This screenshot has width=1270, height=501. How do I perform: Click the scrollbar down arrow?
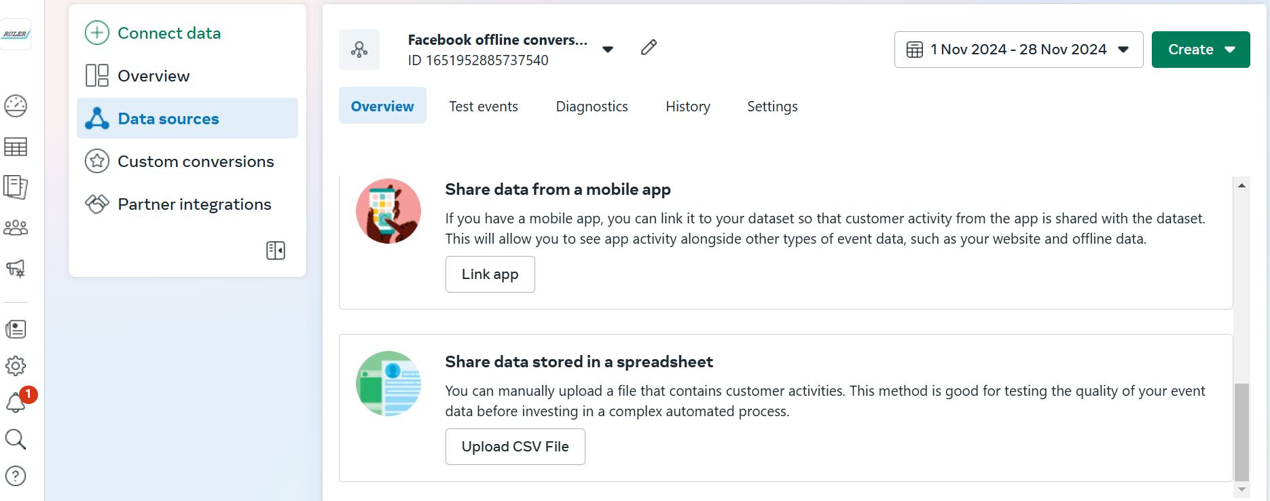(1241, 487)
